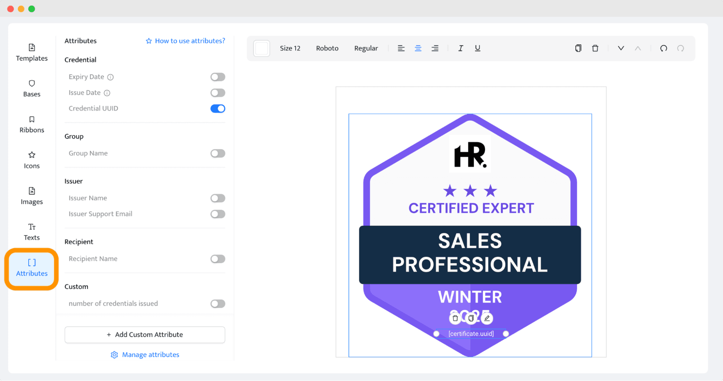The height and width of the screenshot is (381, 723).
Task: Click the Add Custom Attribute button
Action: pyautogui.click(x=145, y=335)
